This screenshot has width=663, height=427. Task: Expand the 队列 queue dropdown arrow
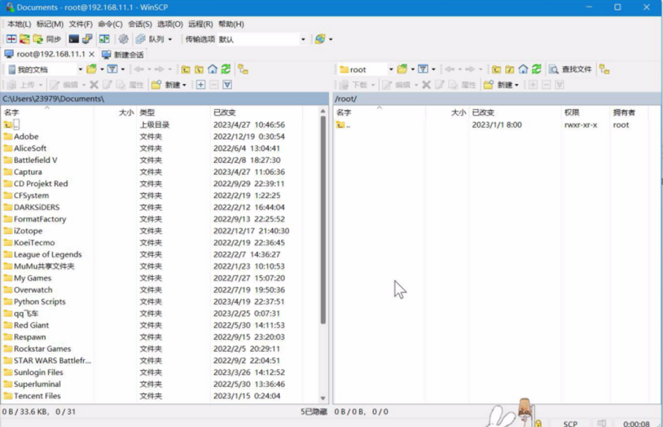tap(170, 39)
